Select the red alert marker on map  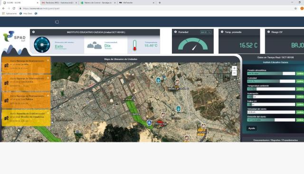[x=160, y=122]
